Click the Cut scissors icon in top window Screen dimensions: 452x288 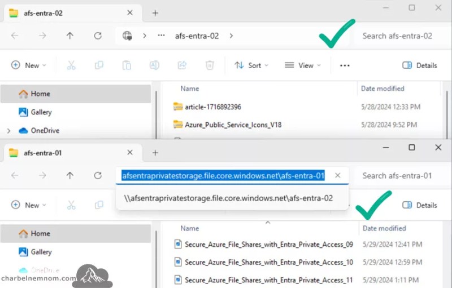coord(71,65)
